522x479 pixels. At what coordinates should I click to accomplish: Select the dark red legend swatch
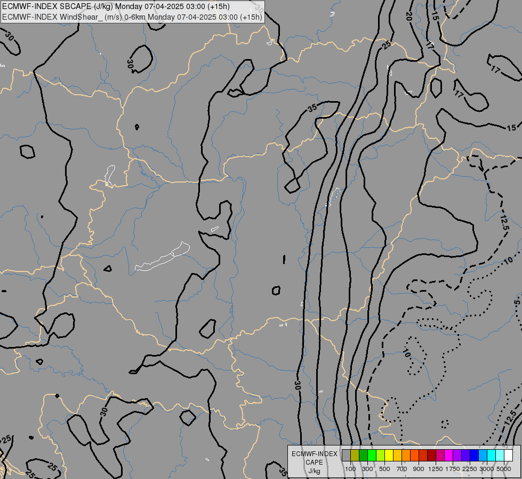pyautogui.click(x=431, y=456)
